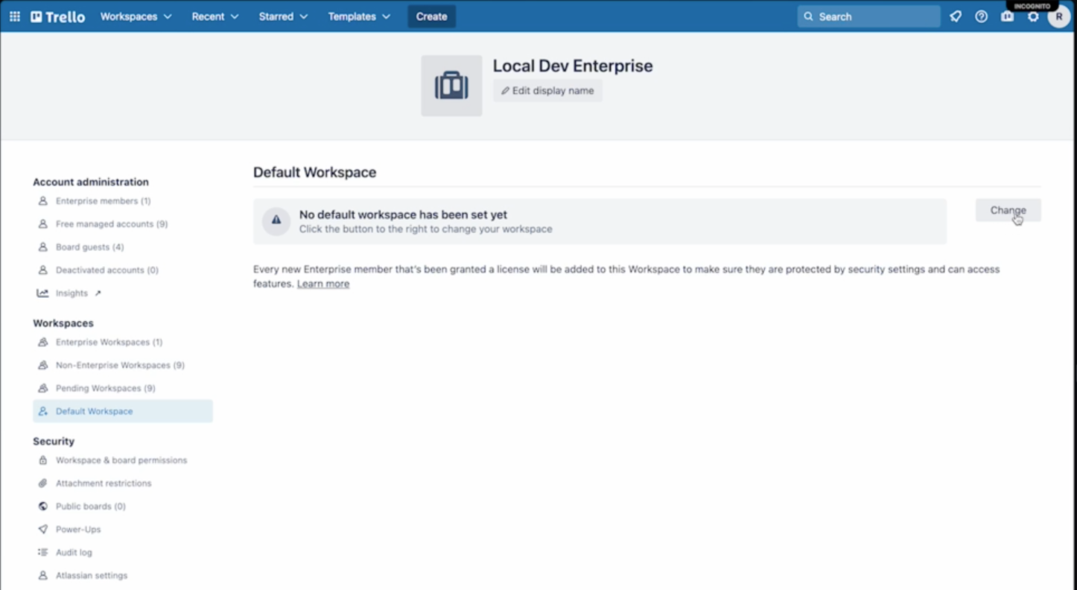Screen dimensions: 1077x590
Task: Click the Change button
Action: pyautogui.click(x=1008, y=210)
